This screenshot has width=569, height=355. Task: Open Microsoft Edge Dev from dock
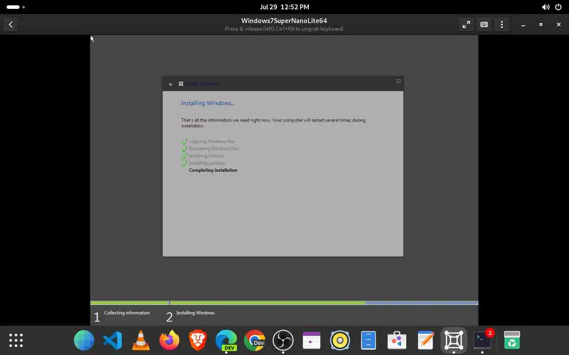(226, 340)
